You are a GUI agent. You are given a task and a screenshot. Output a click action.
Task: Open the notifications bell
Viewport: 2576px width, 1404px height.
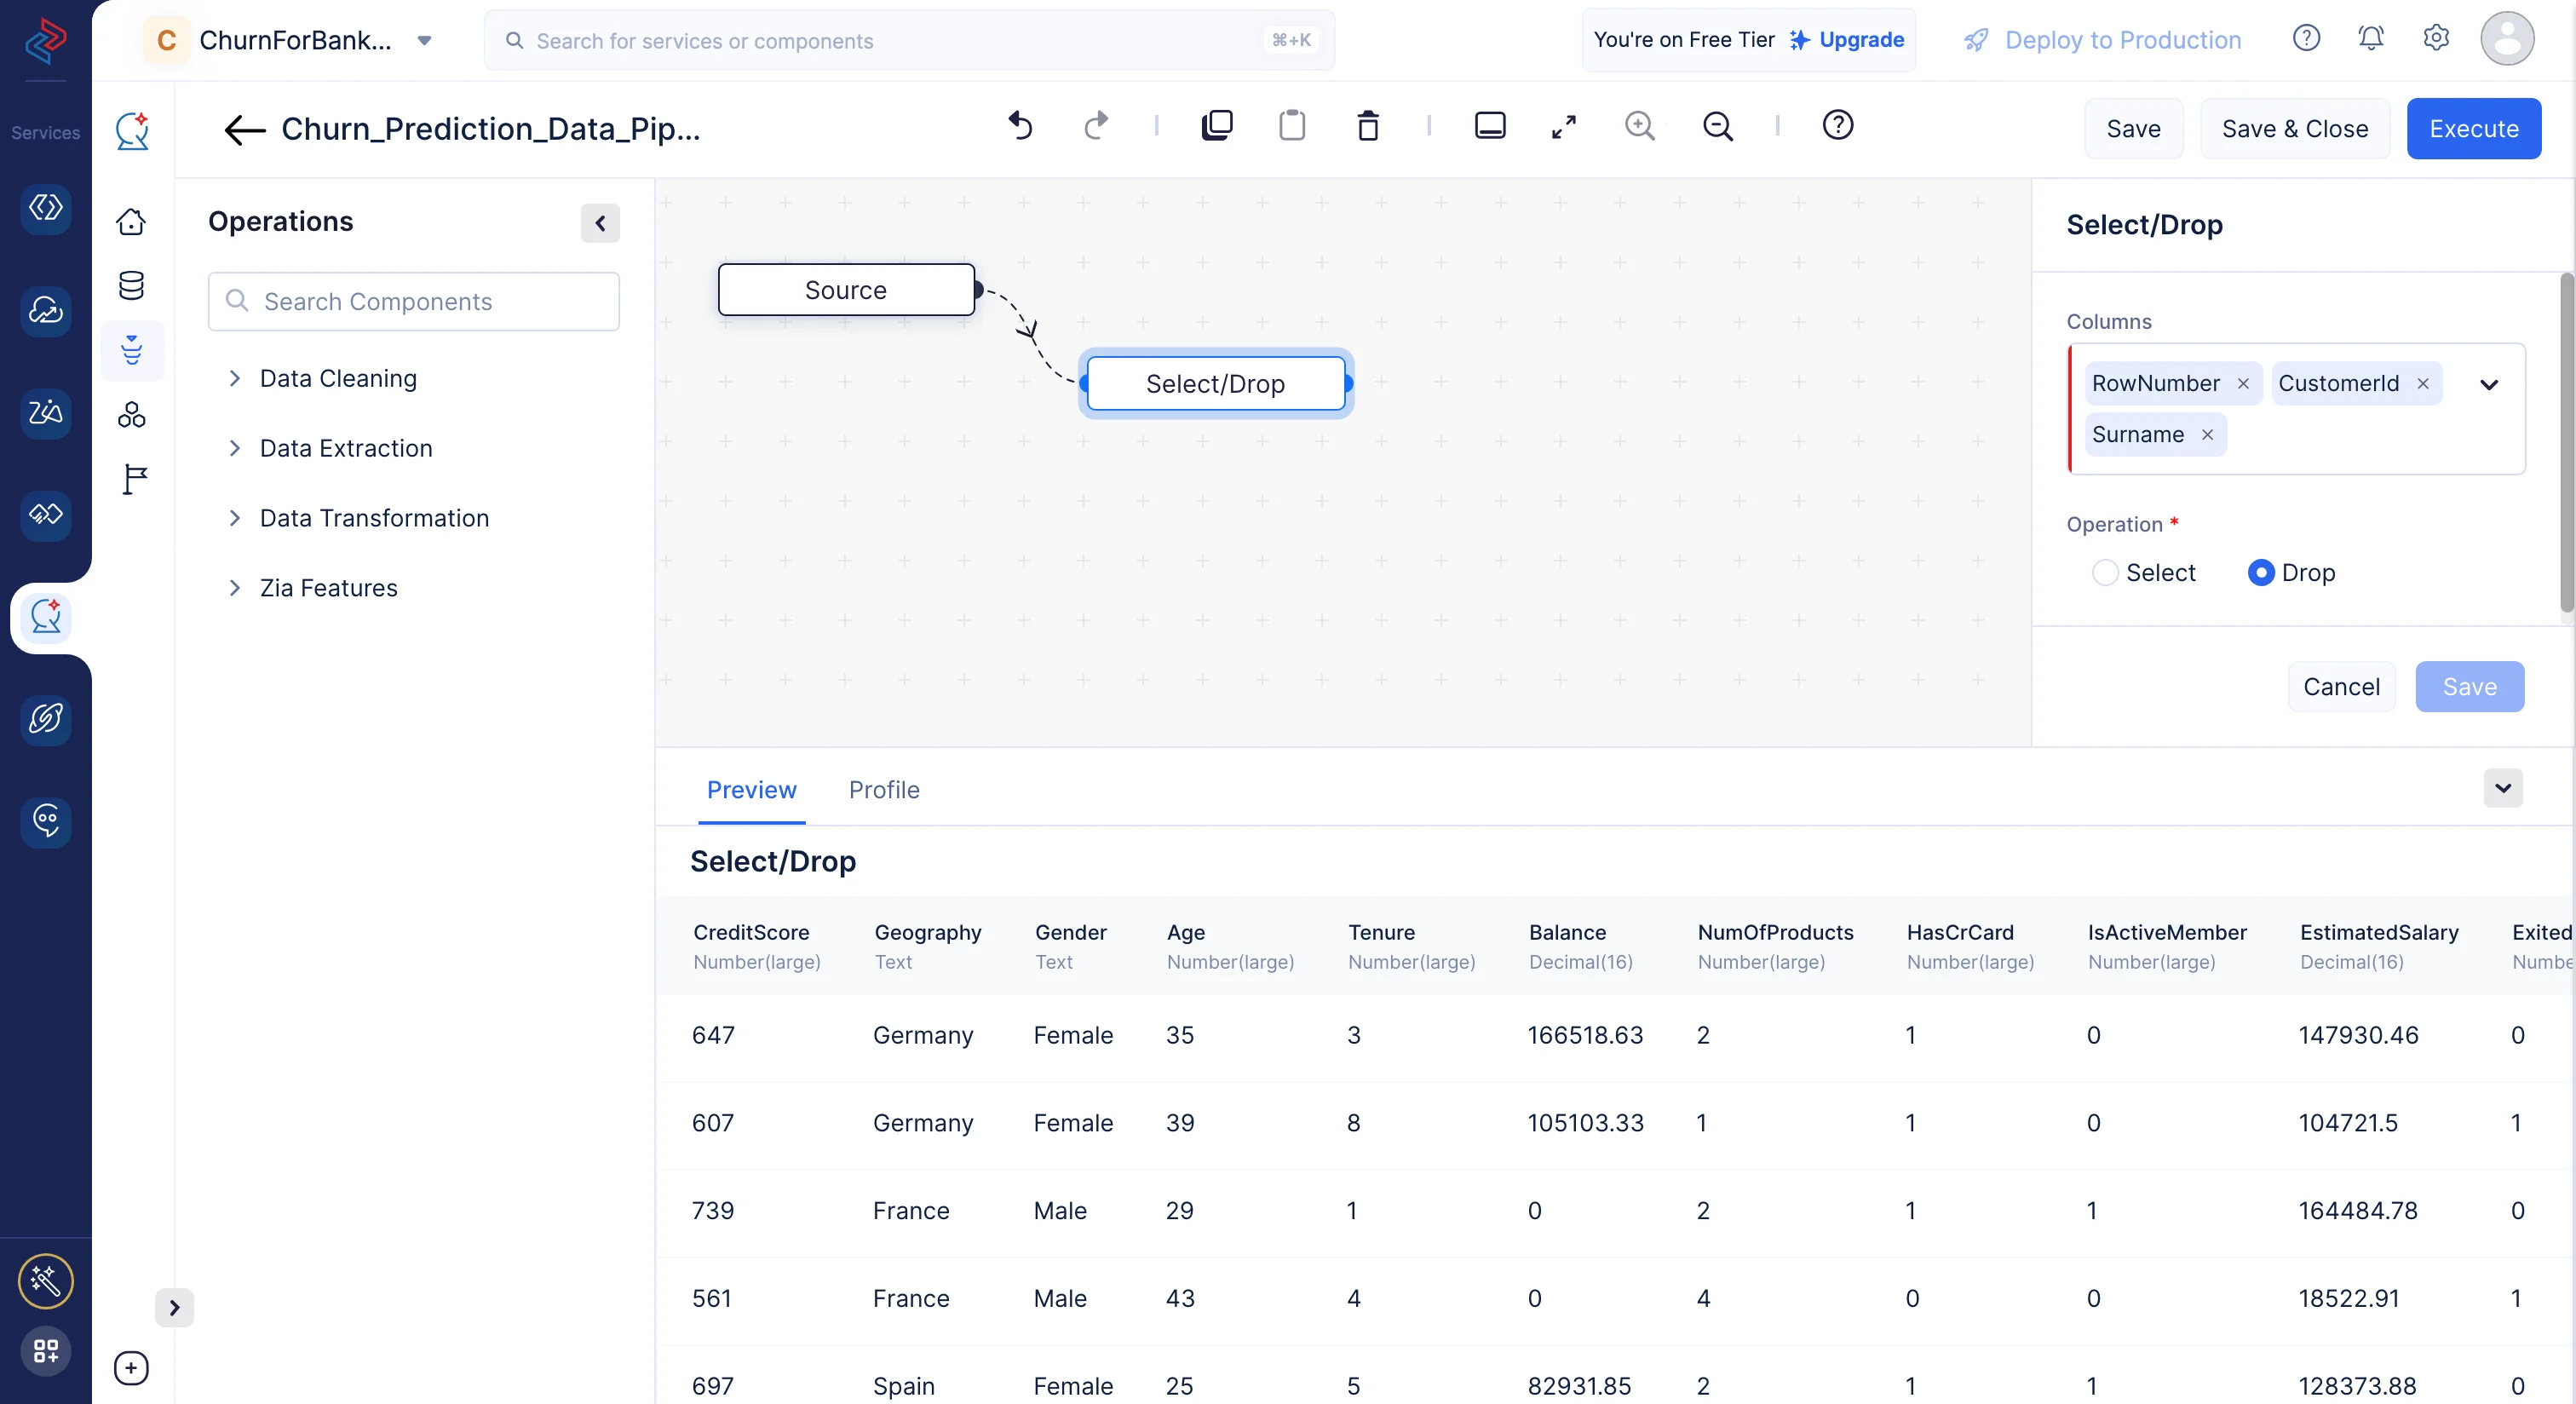coord(2370,38)
